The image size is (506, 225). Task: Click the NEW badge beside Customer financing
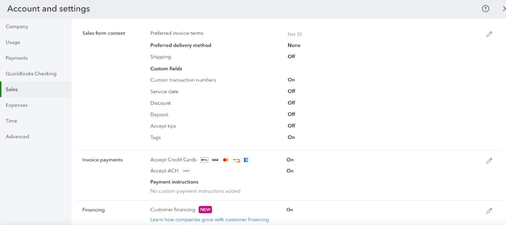pos(205,209)
